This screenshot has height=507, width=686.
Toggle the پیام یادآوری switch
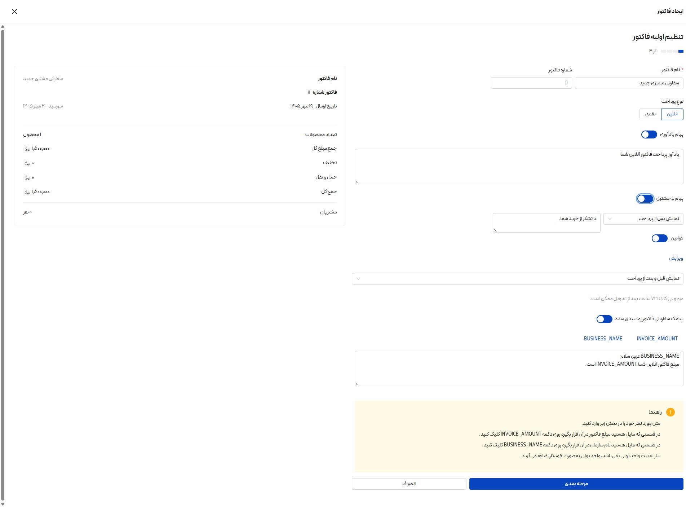pyautogui.click(x=649, y=135)
